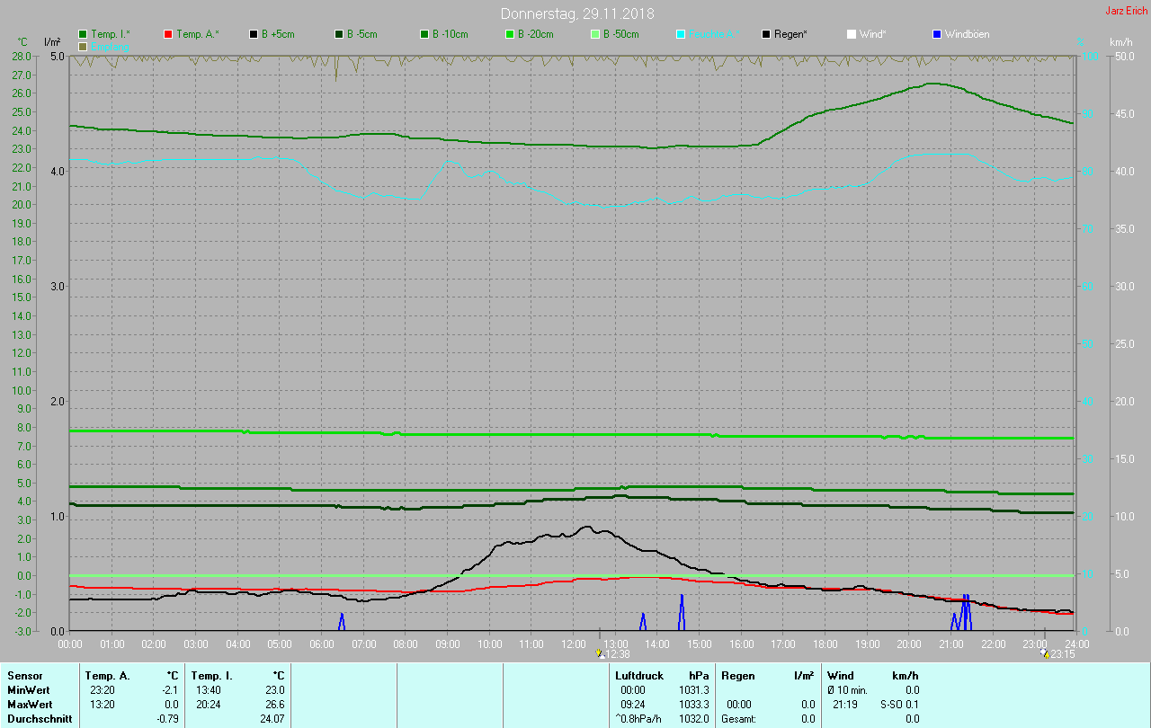Click the blue Windböen legend square
1151x728 pixels.
tap(937, 34)
